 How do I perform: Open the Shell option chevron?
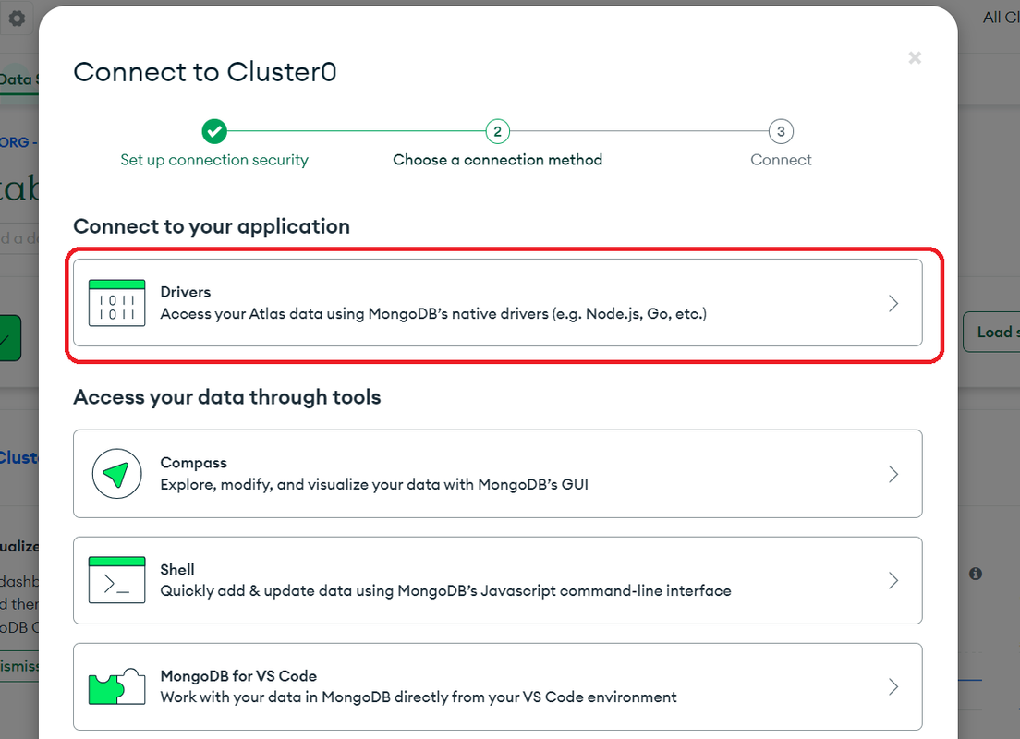(893, 580)
